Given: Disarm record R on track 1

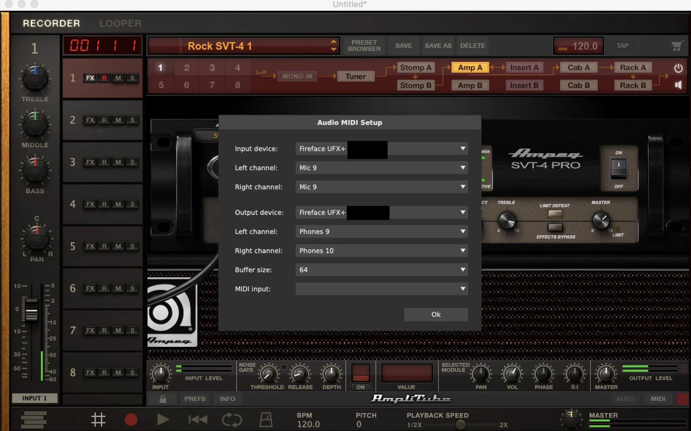Looking at the screenshot, I should (x=104, y=78).
